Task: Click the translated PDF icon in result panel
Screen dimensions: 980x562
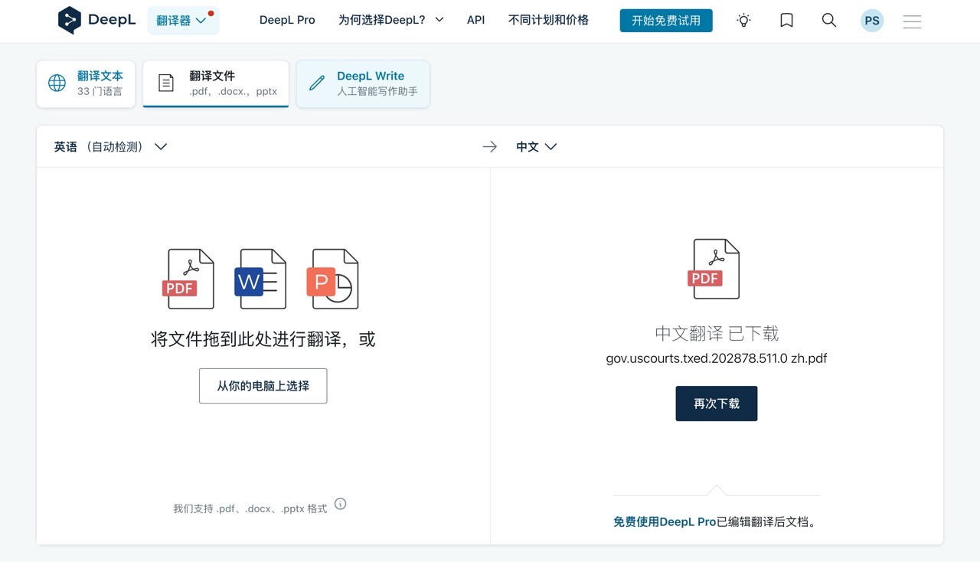Action: click(714, 269)
